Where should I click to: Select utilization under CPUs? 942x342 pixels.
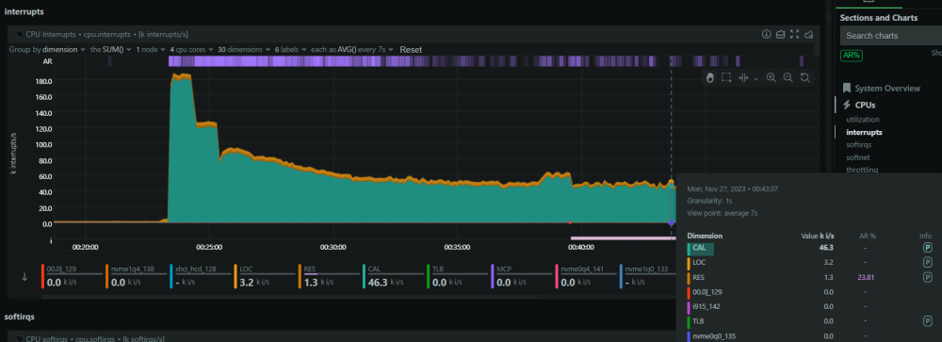pos(863,120)
